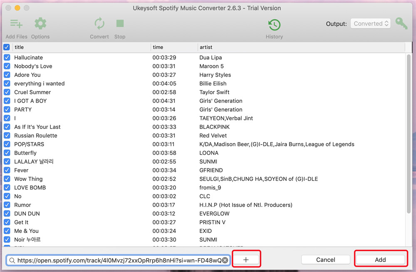Click the CLC artist cell
The height and width of the screenshot is (272, 416).
[x=205, y=196]
